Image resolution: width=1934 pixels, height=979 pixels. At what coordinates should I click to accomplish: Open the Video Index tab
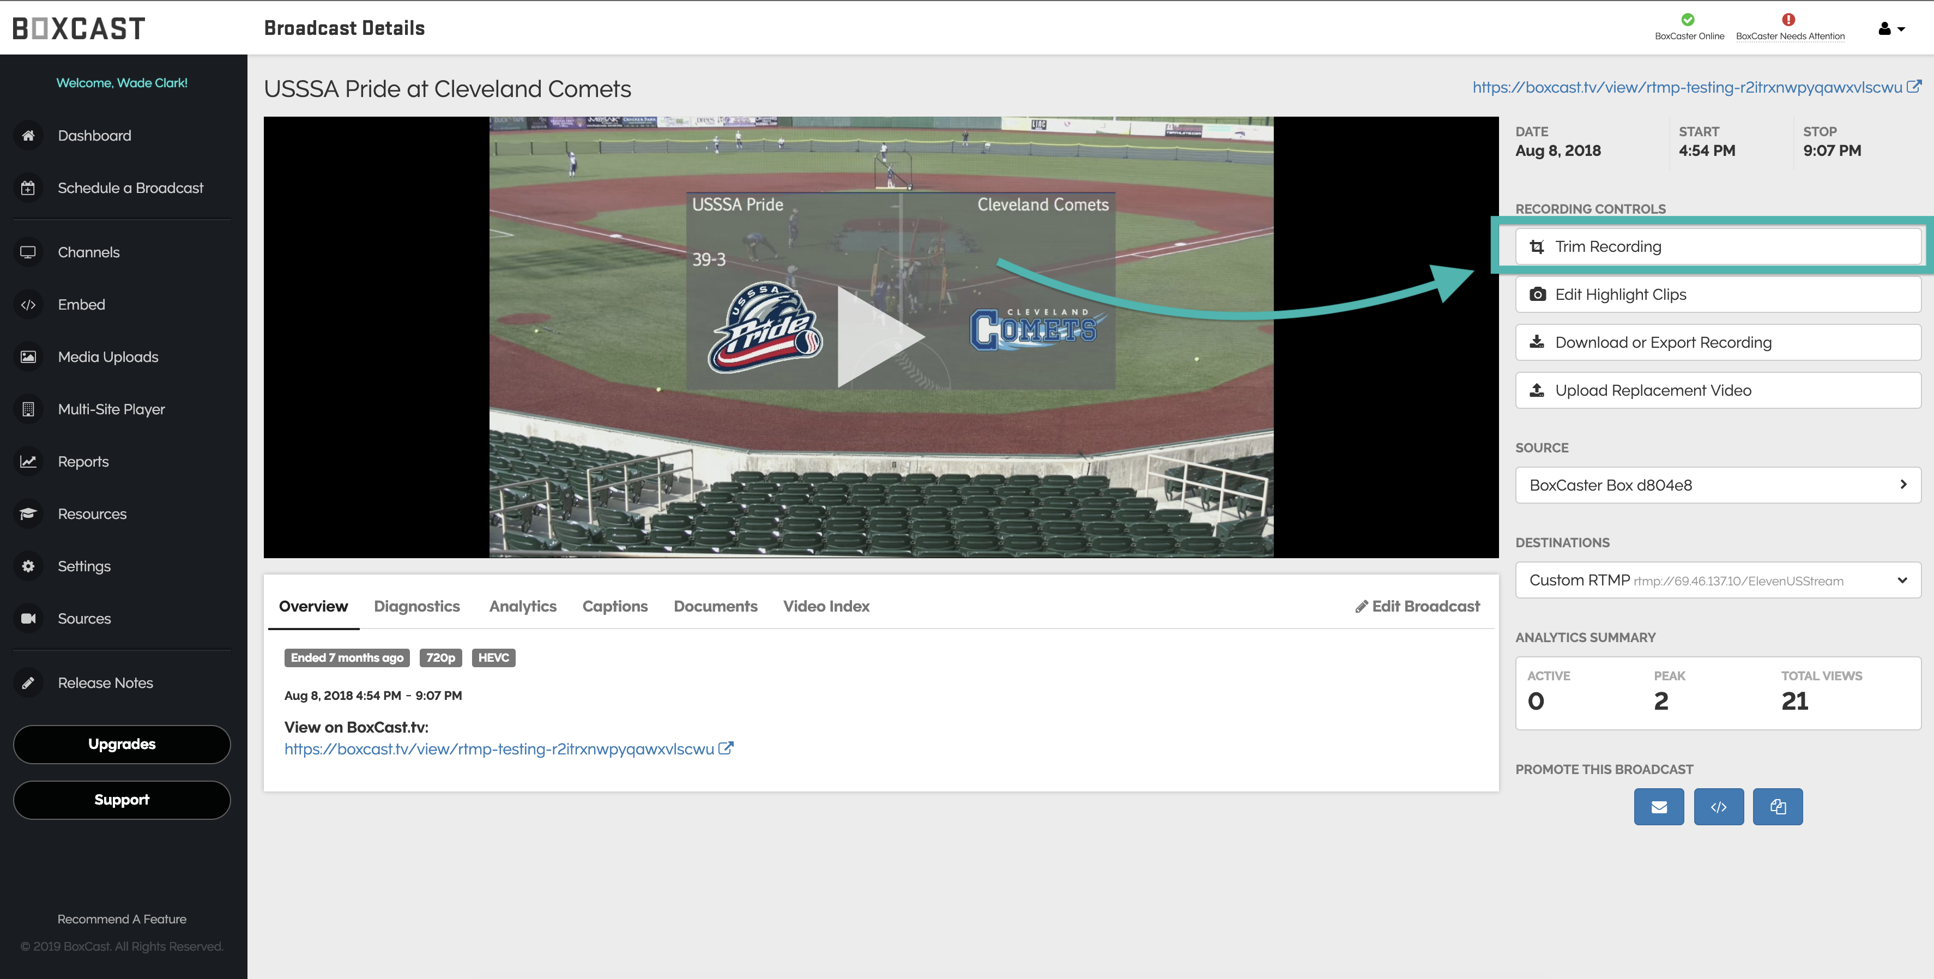pos(826,607)
